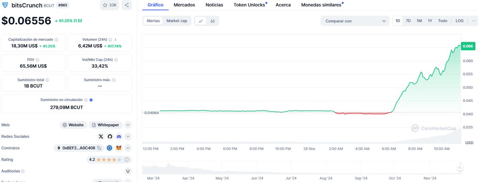Screen dimensions: 478x182
Task: Click the audit shield icon in Auditorías row
Action: click(x=128, y=171)
